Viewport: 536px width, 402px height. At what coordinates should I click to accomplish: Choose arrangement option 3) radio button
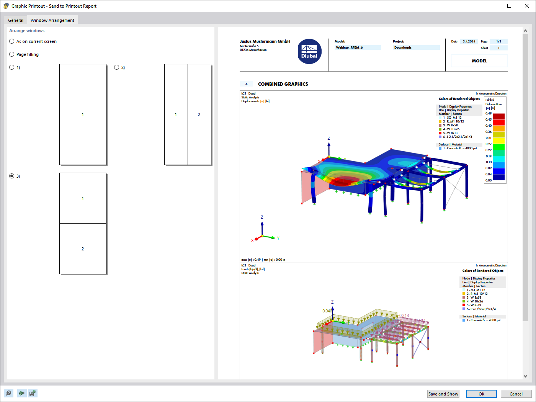[12, 176]
